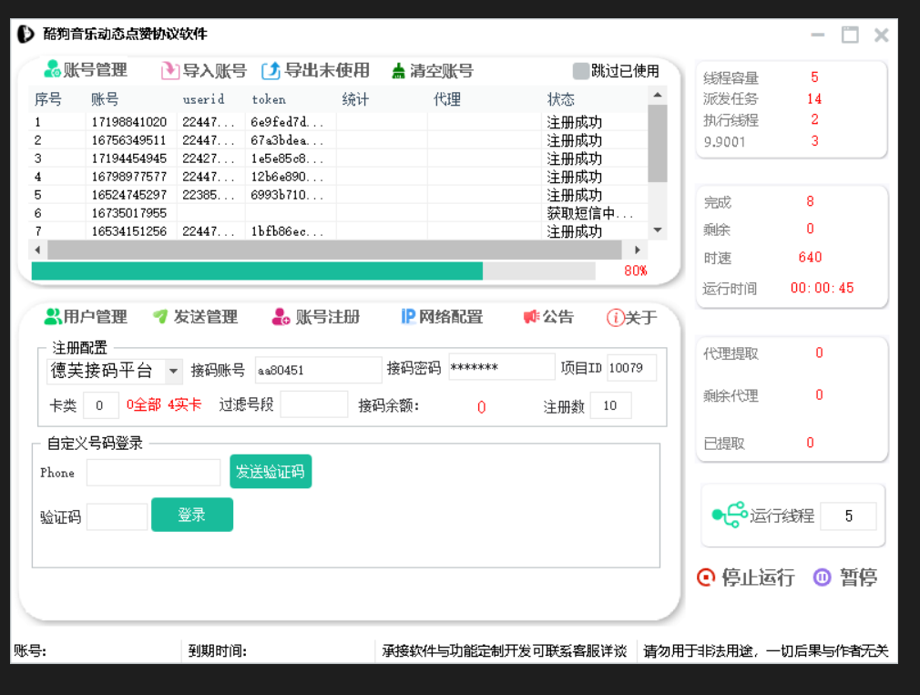Click the table's scroll-right arrow
The height and width of the screenshot is (695, 920).
(x=638, y=250)
